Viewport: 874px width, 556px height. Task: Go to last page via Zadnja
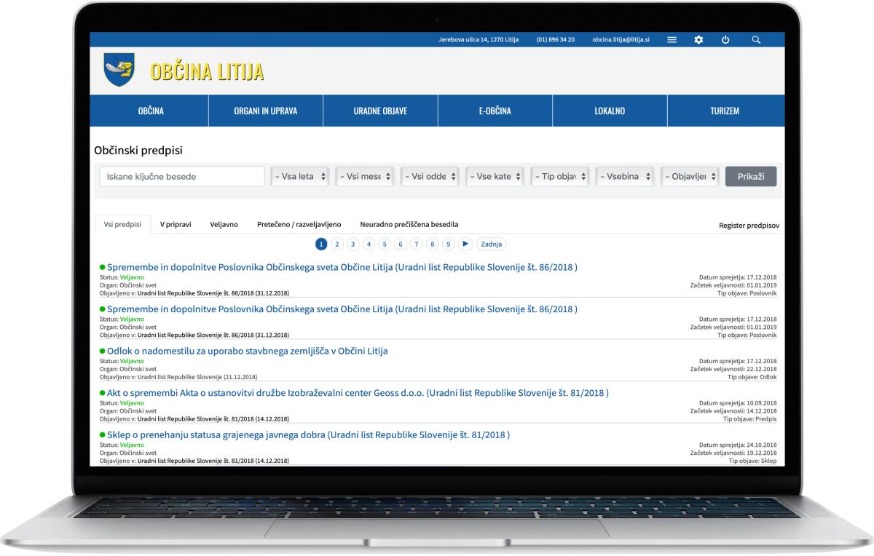(x=492, y=244)
